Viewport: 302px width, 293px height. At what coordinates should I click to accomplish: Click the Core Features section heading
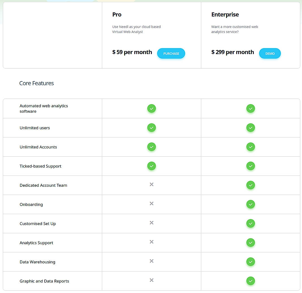(x=36, y=83)
